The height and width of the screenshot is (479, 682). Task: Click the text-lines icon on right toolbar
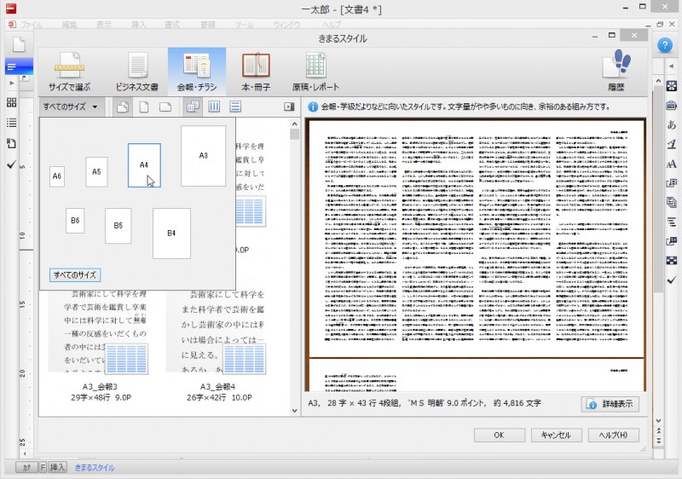(x=671, y=222)
